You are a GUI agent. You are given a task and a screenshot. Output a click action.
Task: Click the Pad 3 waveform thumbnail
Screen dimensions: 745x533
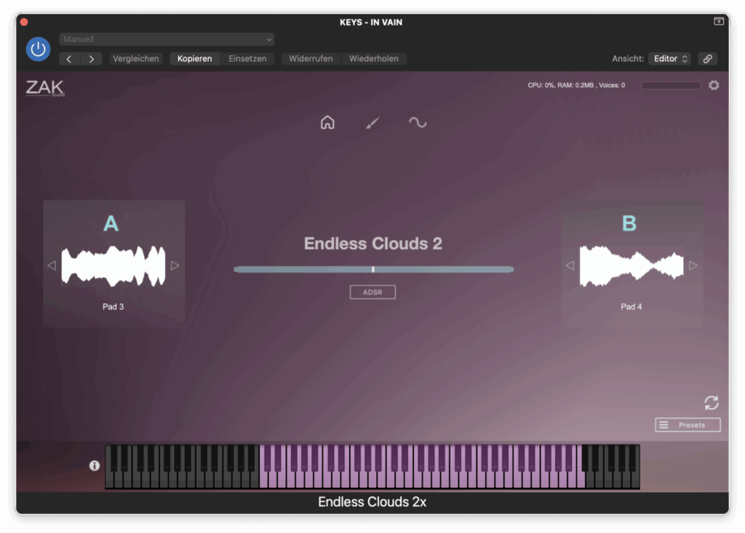pos(113,265)
